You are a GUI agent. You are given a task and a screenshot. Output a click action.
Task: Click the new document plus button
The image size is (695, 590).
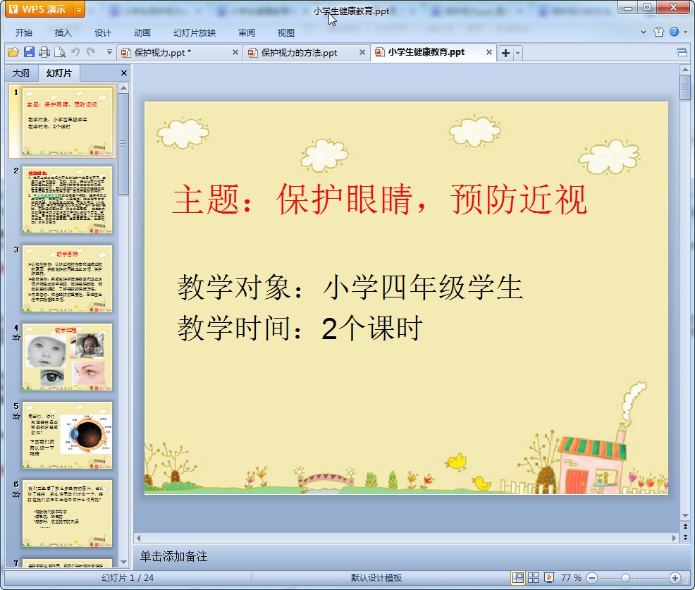[x=505, y=53]
